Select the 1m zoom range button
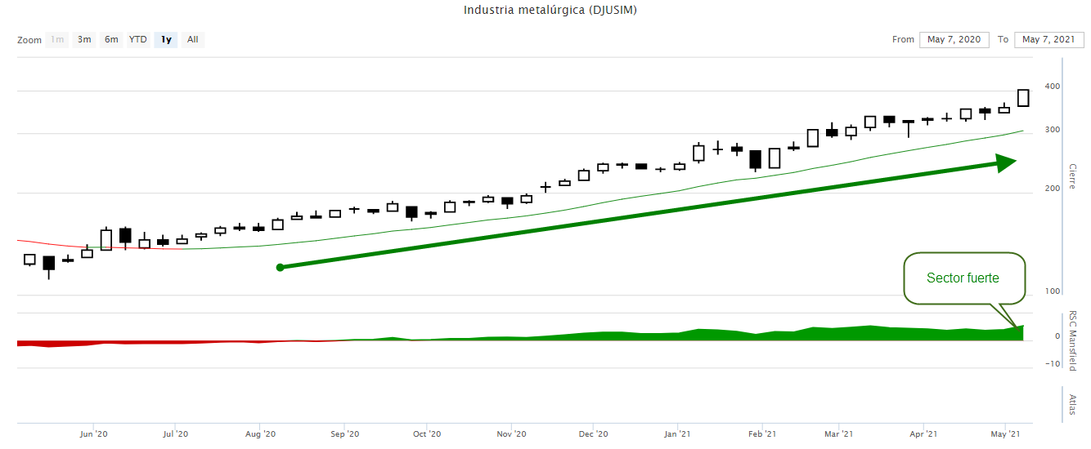The image size is (1091, 449). coord(57,39)
